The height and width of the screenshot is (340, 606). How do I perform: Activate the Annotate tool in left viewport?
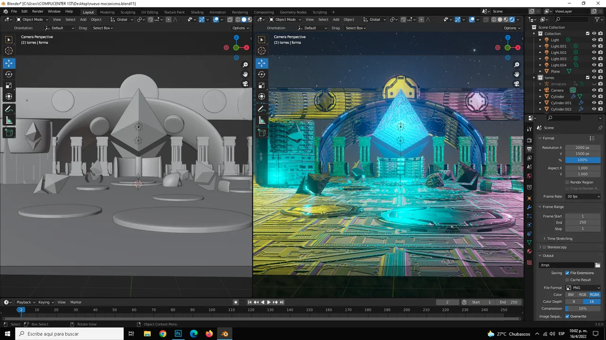pyautogui.click(x=9, y=109)
